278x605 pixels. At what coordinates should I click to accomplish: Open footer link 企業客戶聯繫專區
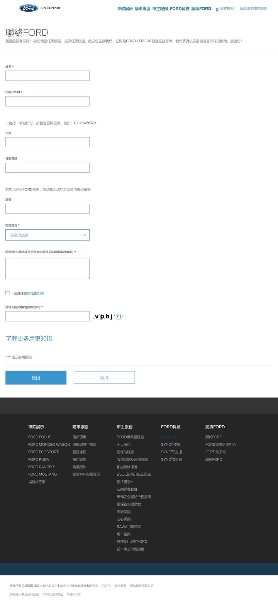coord(86,474)
